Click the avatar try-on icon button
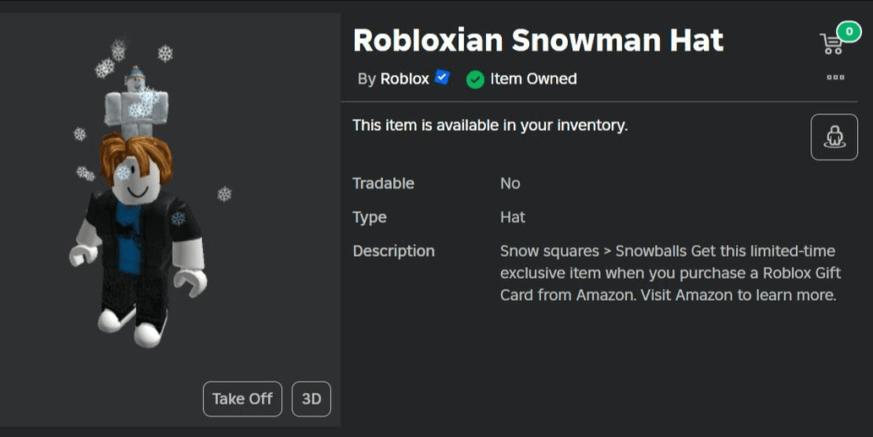 (x=833, y=137)
